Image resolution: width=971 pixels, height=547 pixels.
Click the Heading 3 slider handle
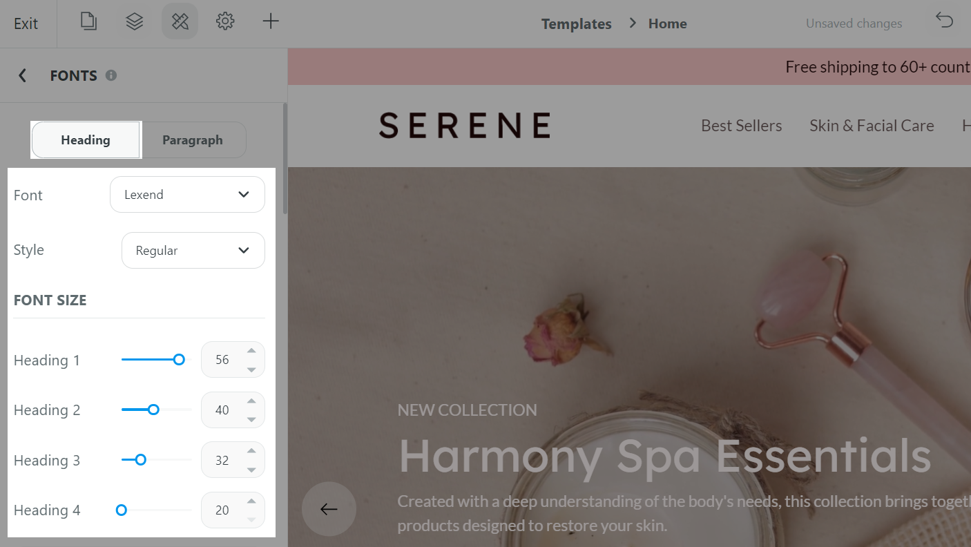pyautogui.click(x=140, y=460)
